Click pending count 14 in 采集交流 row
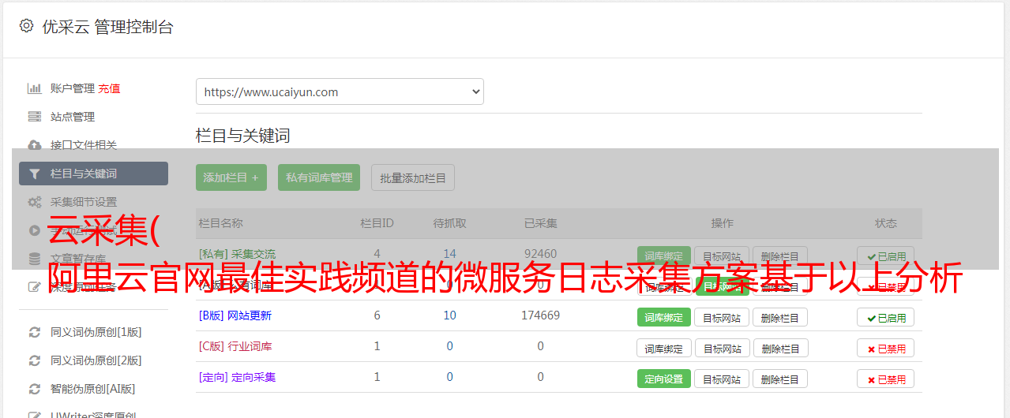The width and height of the screenshot is (1010, 418). point(449,254)
